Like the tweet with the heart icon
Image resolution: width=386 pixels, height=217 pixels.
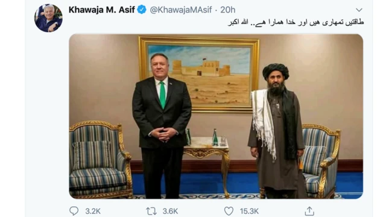point(229,211)
